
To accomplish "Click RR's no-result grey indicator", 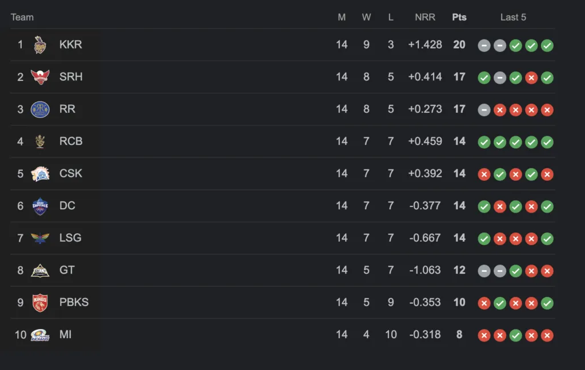I will pos(484,110).
